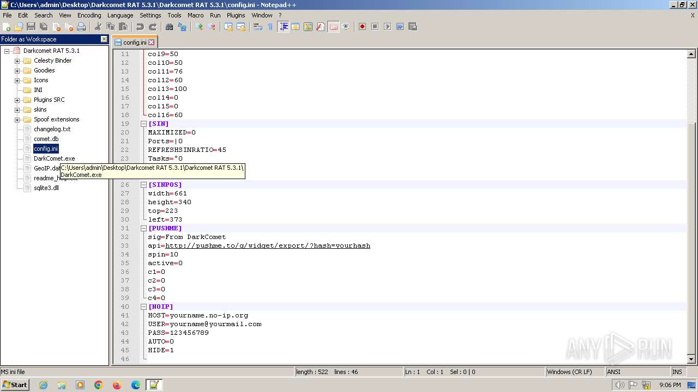Select the INI folder in tree
This screenshot has width=698, height=392.
38,90
